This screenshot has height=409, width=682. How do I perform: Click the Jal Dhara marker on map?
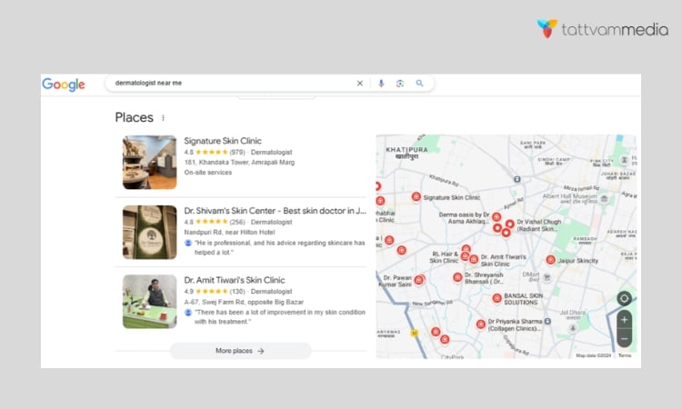(x=573, y=328)
